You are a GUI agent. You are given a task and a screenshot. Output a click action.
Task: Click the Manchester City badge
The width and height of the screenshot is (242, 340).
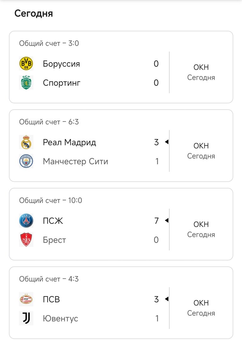[26, 161]
